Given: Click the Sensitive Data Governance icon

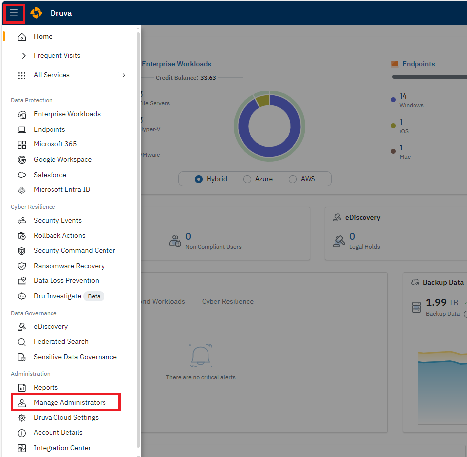Looking at the screenshot, I should [x=22, y=357].
